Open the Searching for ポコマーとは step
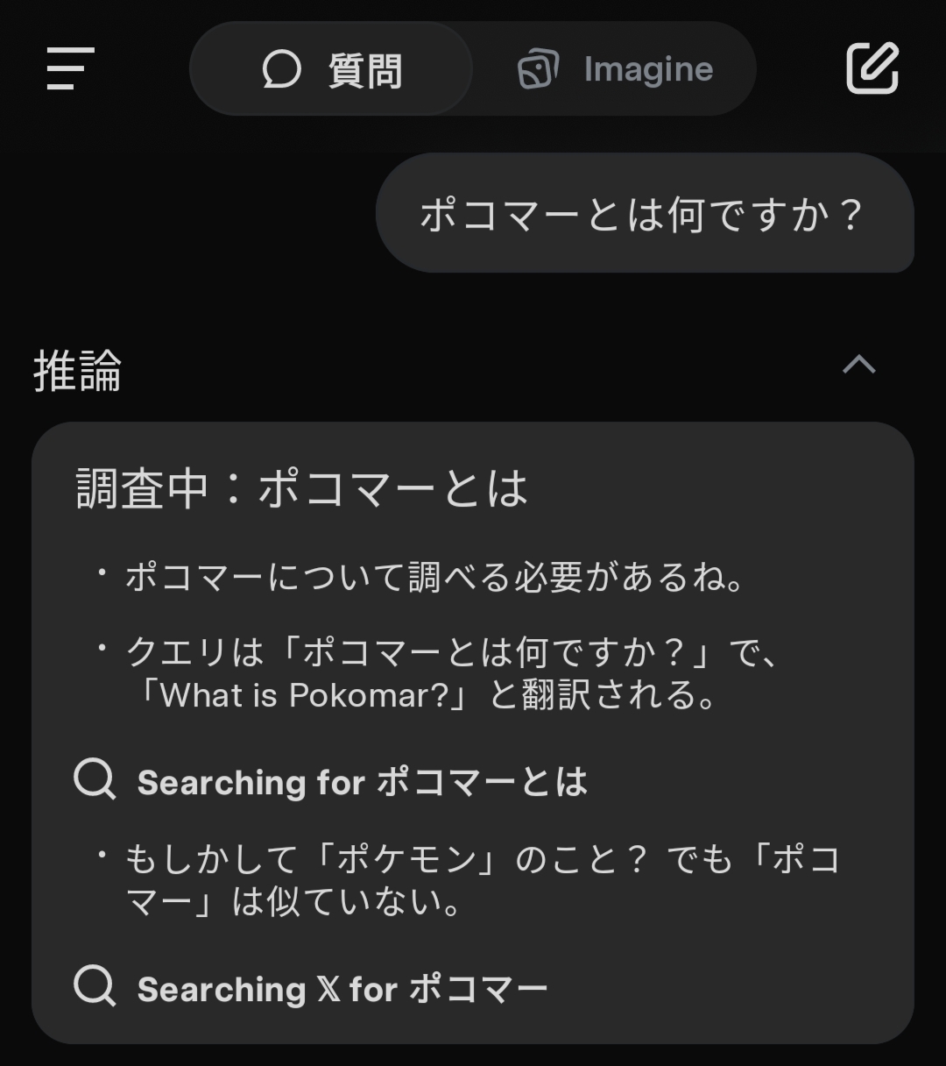 click(x=362, y=782)
